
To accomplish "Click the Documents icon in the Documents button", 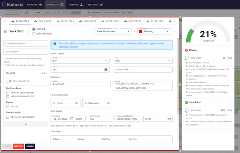I will click(86, 103).
